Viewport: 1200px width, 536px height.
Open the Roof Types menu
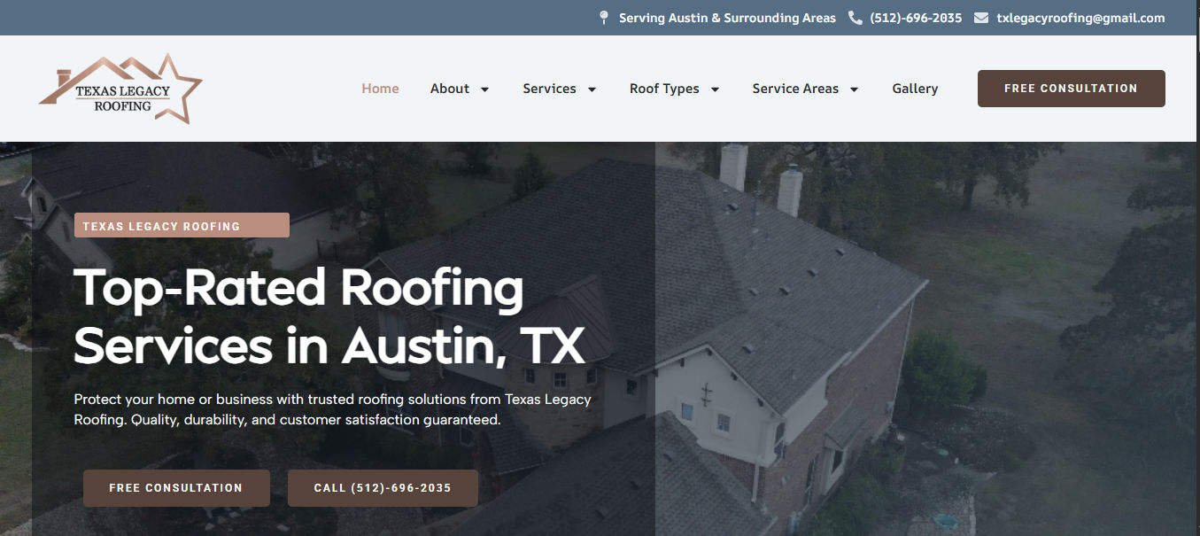click(x=664, y=89)
